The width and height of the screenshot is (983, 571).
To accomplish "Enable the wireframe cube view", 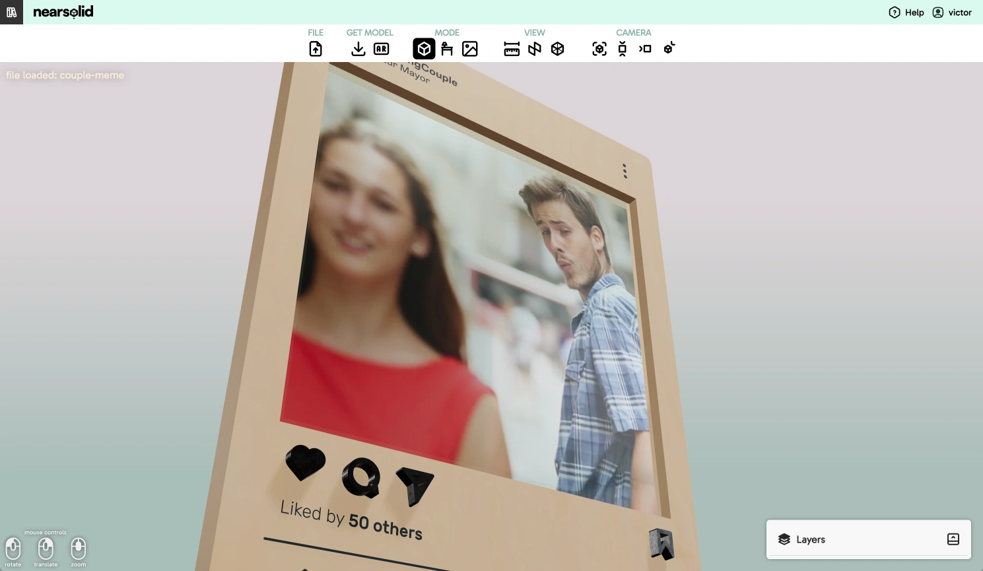I will coord(558,49).
